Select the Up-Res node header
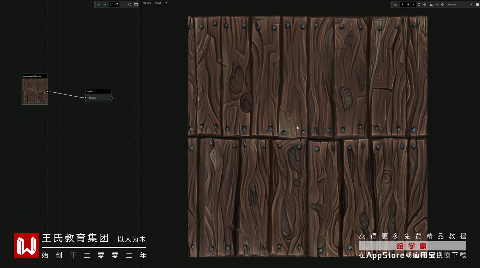 98,91
